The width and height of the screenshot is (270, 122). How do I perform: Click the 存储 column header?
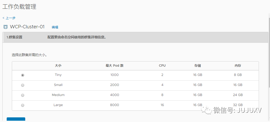198,66
